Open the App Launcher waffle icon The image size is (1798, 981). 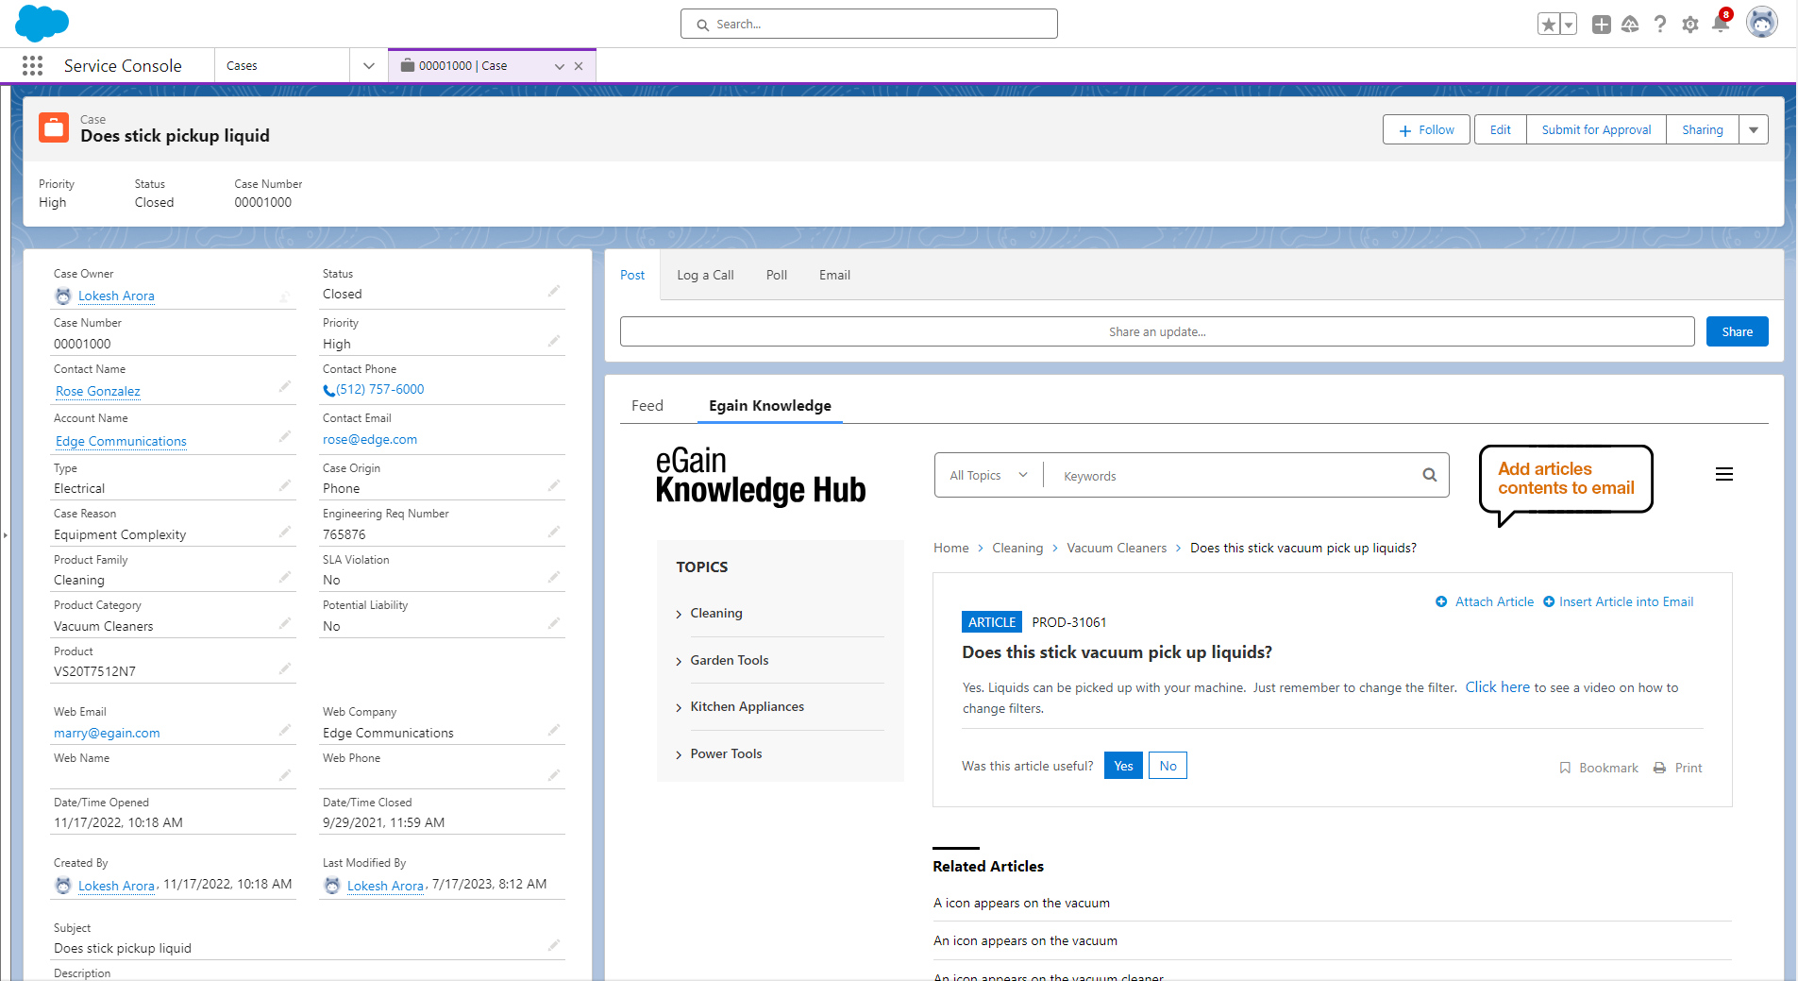[x=31, y=65]
